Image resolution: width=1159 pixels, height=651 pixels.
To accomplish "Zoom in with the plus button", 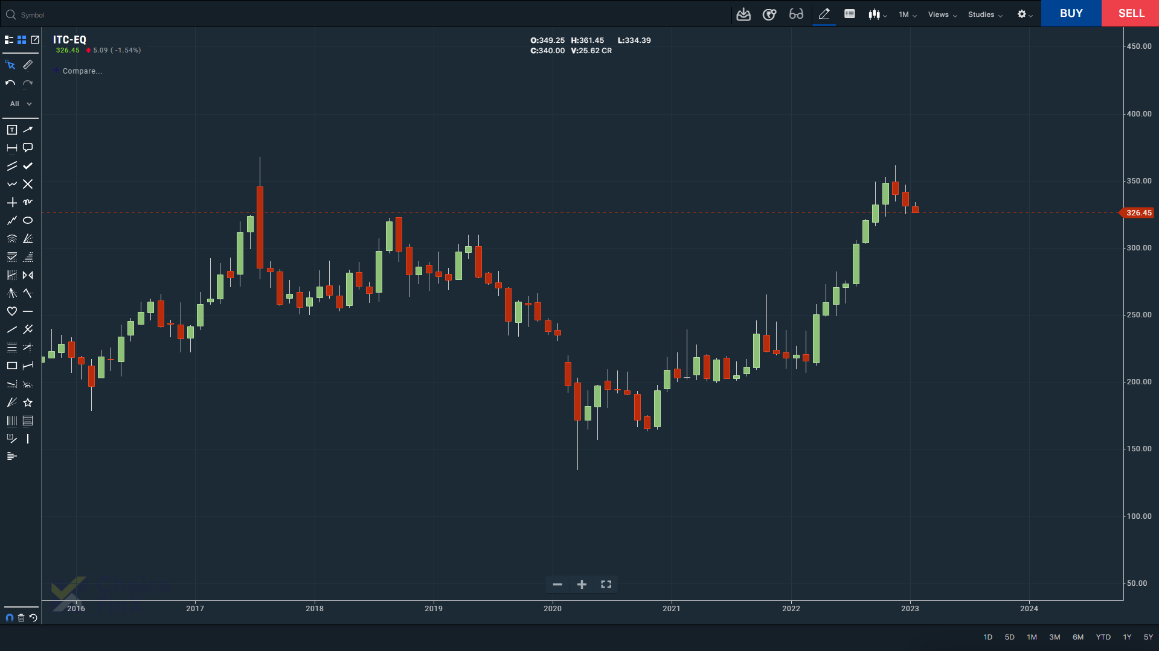I will point(582,584).
